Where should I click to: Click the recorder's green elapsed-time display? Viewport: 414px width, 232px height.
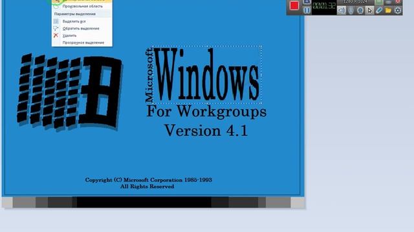(x=324, y=6)
